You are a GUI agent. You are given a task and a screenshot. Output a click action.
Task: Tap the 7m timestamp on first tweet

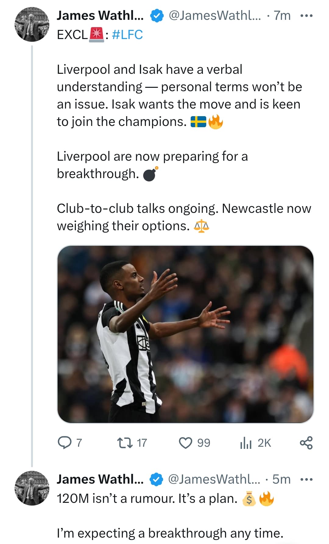tap(282, 16)
